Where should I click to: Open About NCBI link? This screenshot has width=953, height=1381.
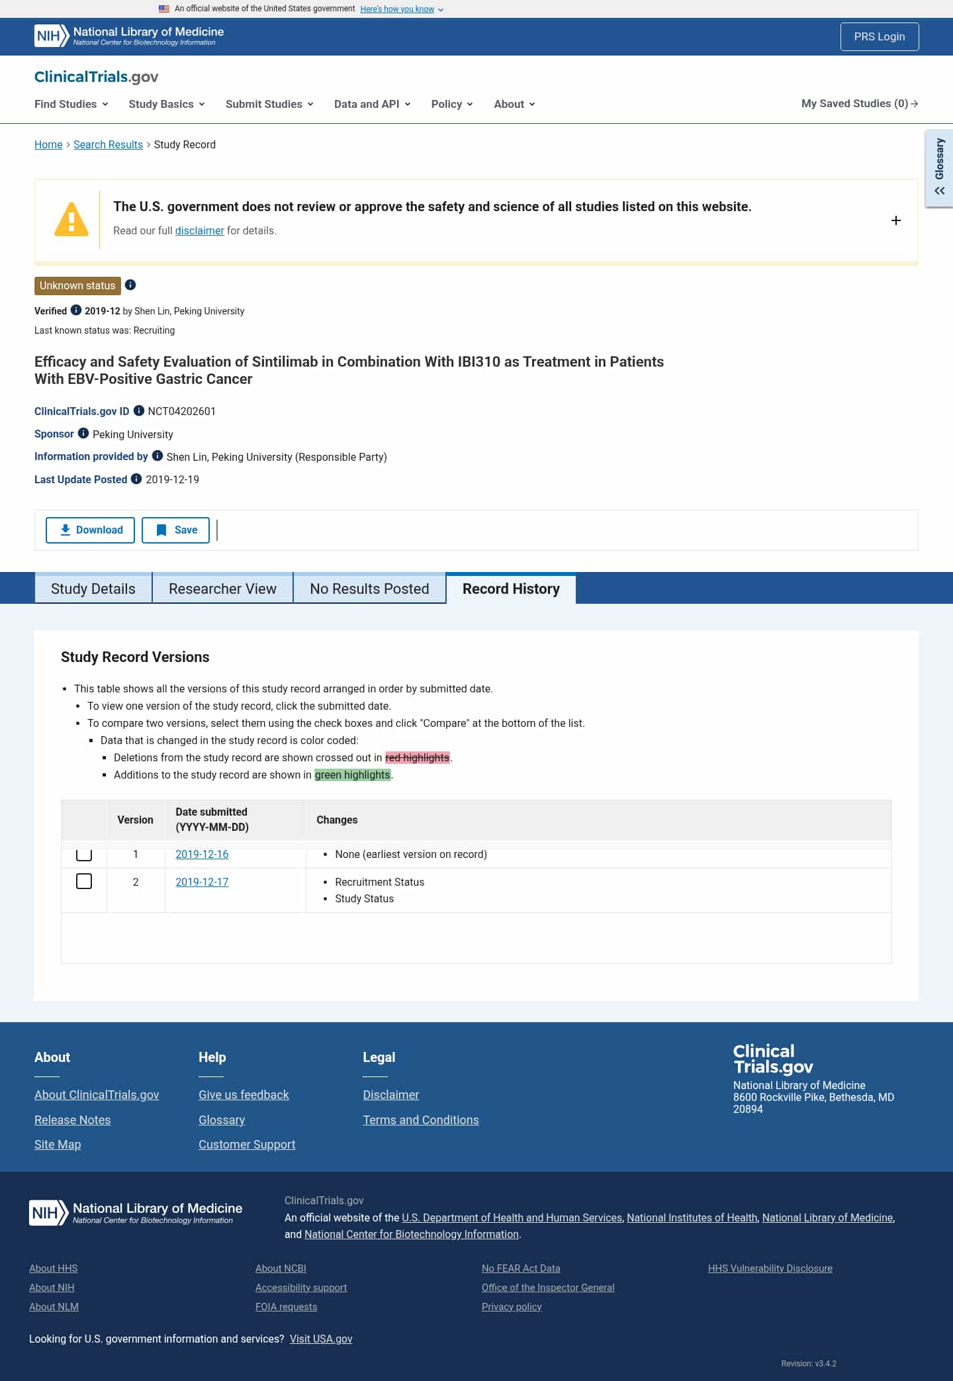[x=281, y=1268]
